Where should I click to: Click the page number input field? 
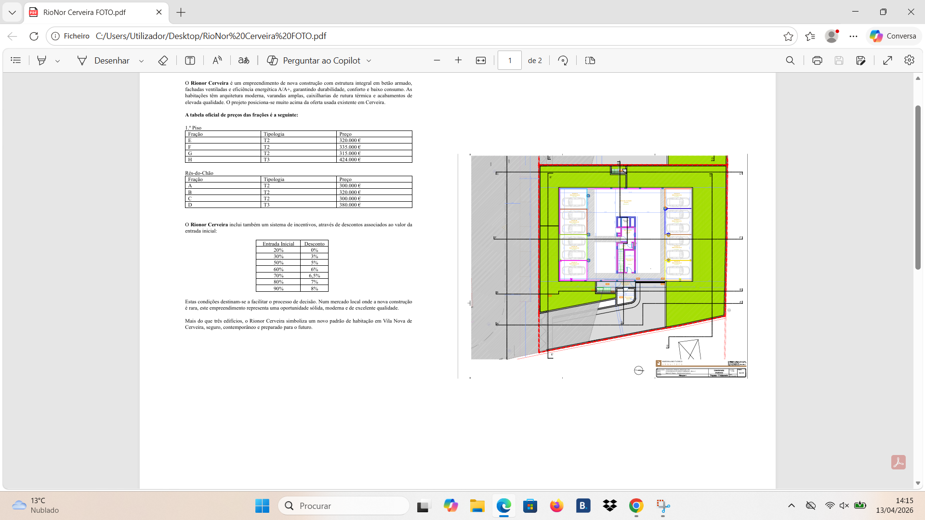(510, 60)
